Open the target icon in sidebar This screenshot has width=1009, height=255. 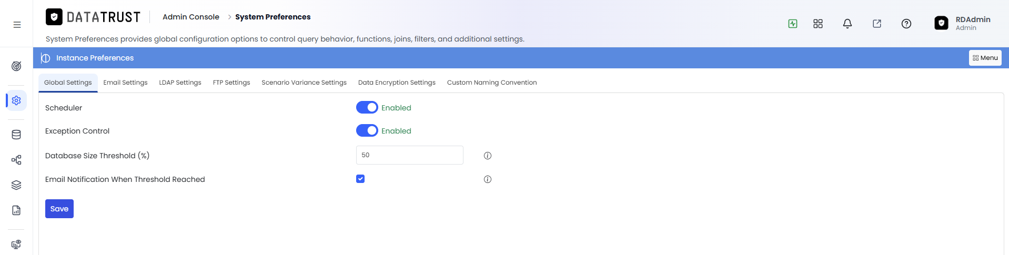tap(16, 66)
